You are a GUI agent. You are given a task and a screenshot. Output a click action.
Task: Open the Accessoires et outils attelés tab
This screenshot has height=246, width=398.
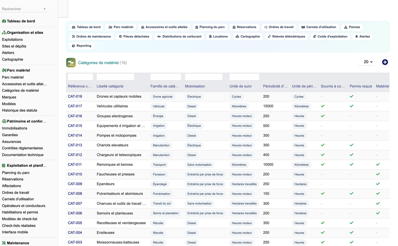[164, 27]
